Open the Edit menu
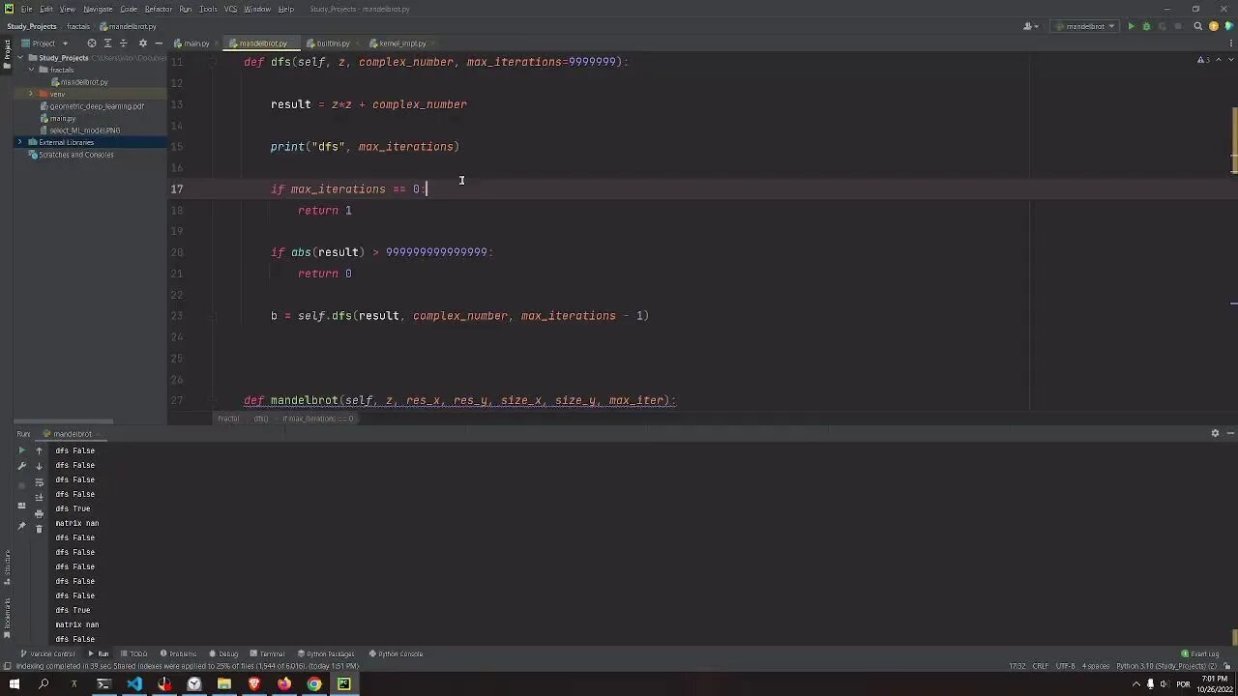Screen dimensions: 1238x696 tap(46, 9)
